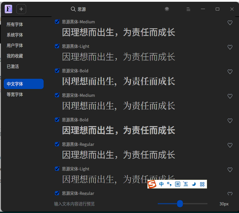Favorite 思源黑体-Regular with heart icon
The height and width of the screenshot is (213, 239).
230,145
